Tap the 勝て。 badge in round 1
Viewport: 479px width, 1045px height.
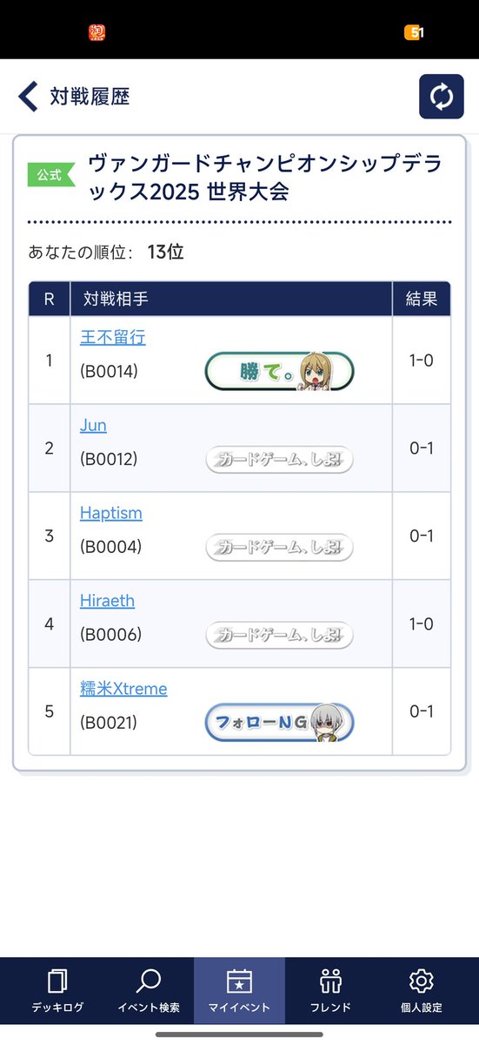[280, 372]
